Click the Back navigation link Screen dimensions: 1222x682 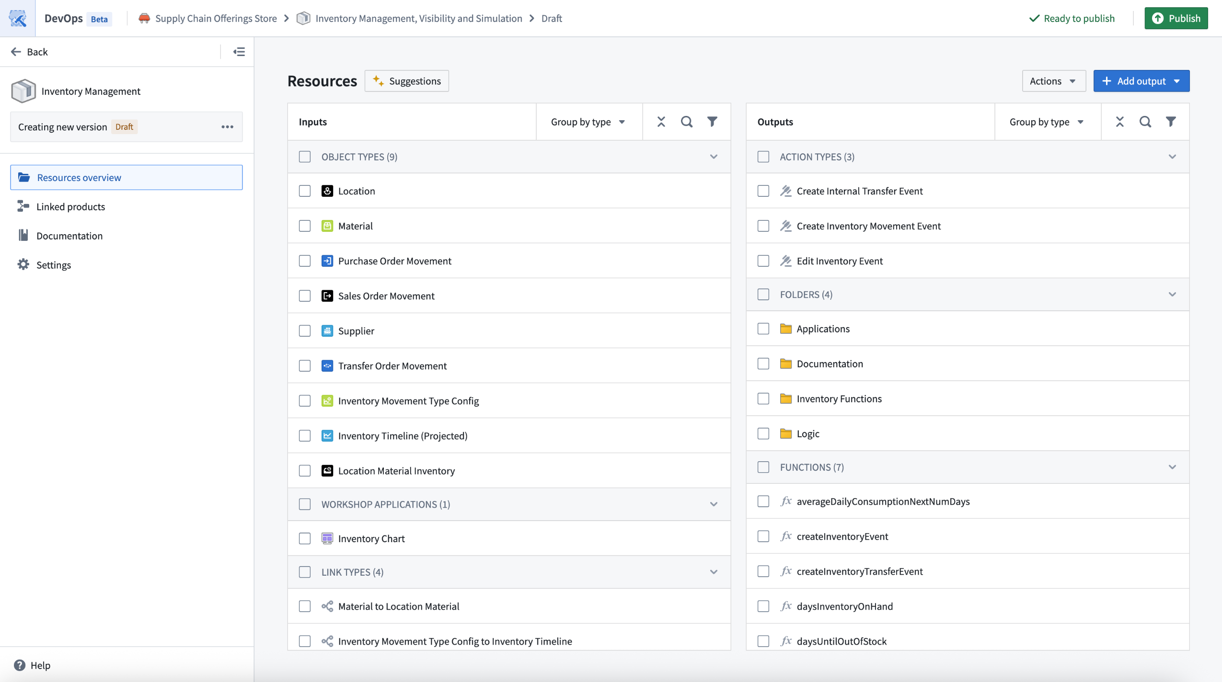click(x=30, y=51)
